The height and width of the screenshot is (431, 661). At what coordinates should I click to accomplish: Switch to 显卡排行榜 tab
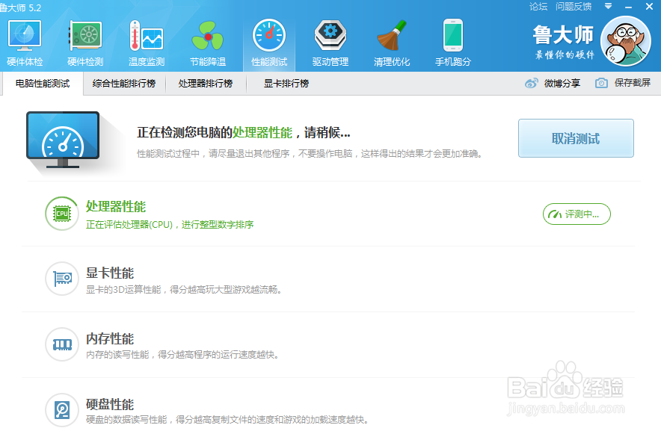[286, 84]
